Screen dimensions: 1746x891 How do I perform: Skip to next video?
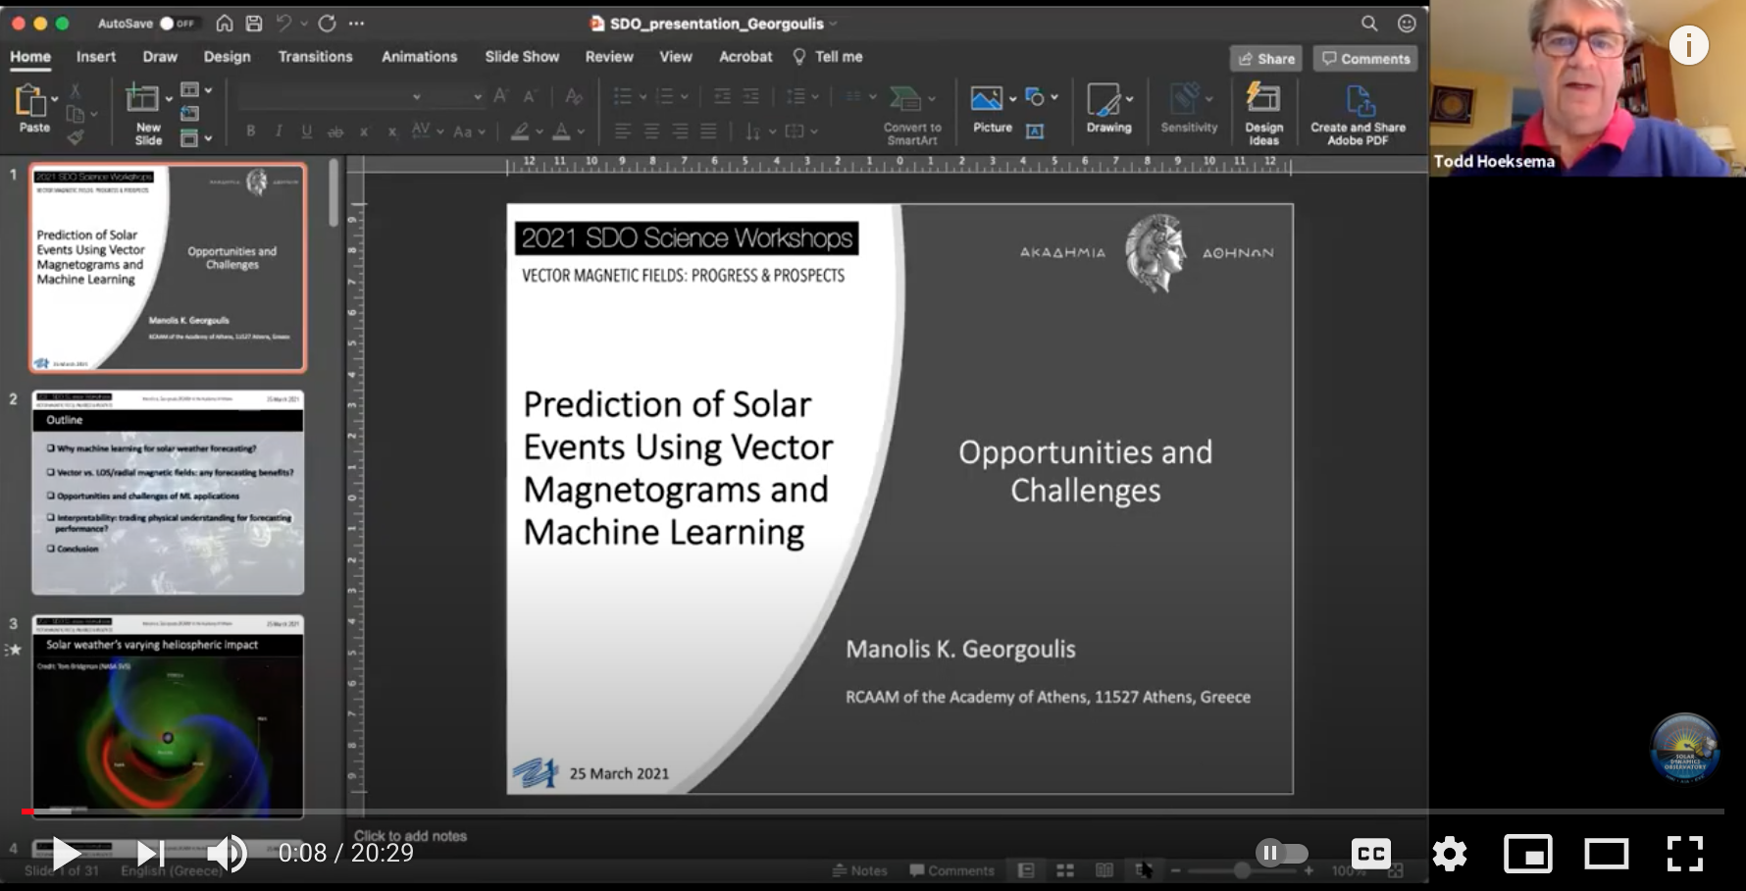coord(150,854)
